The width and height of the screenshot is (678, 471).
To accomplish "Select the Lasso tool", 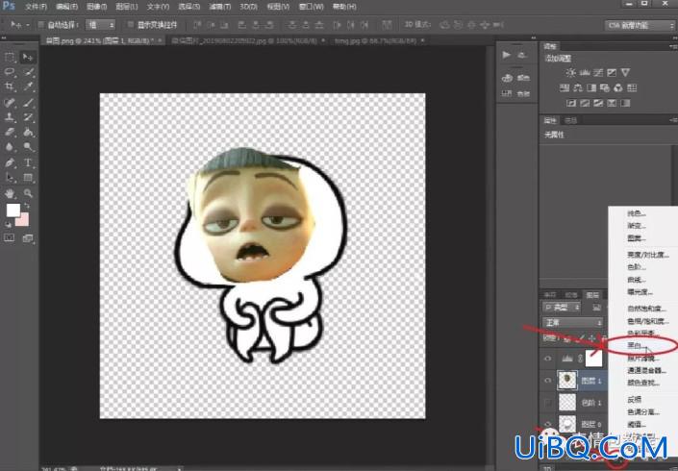I will [x=10, y=71].
